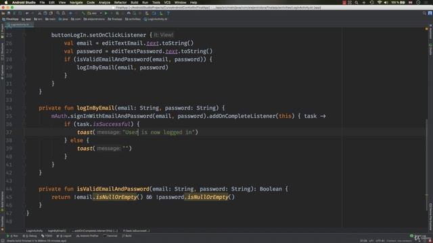Viewport: 433px width, 243px height.
Task: Click the Make Project hammer icon
Action: [83, 13]
